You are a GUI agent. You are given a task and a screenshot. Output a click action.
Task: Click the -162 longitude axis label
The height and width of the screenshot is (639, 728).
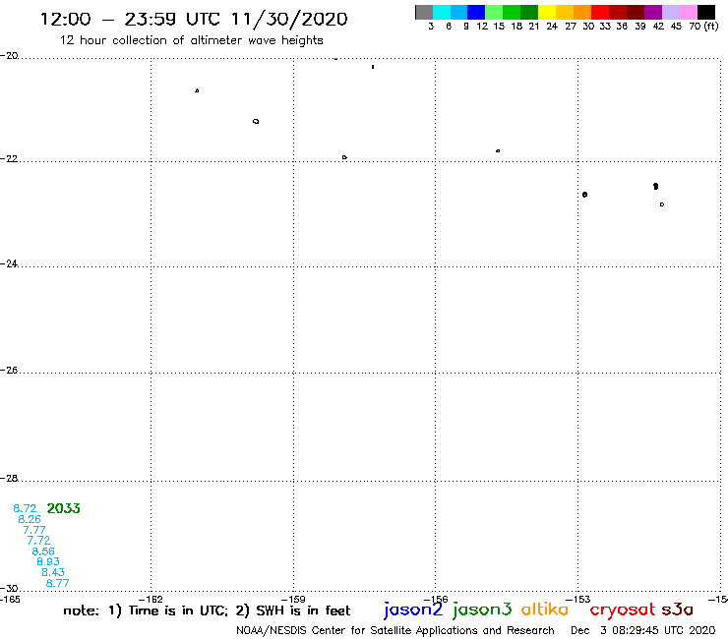(151, 599)
